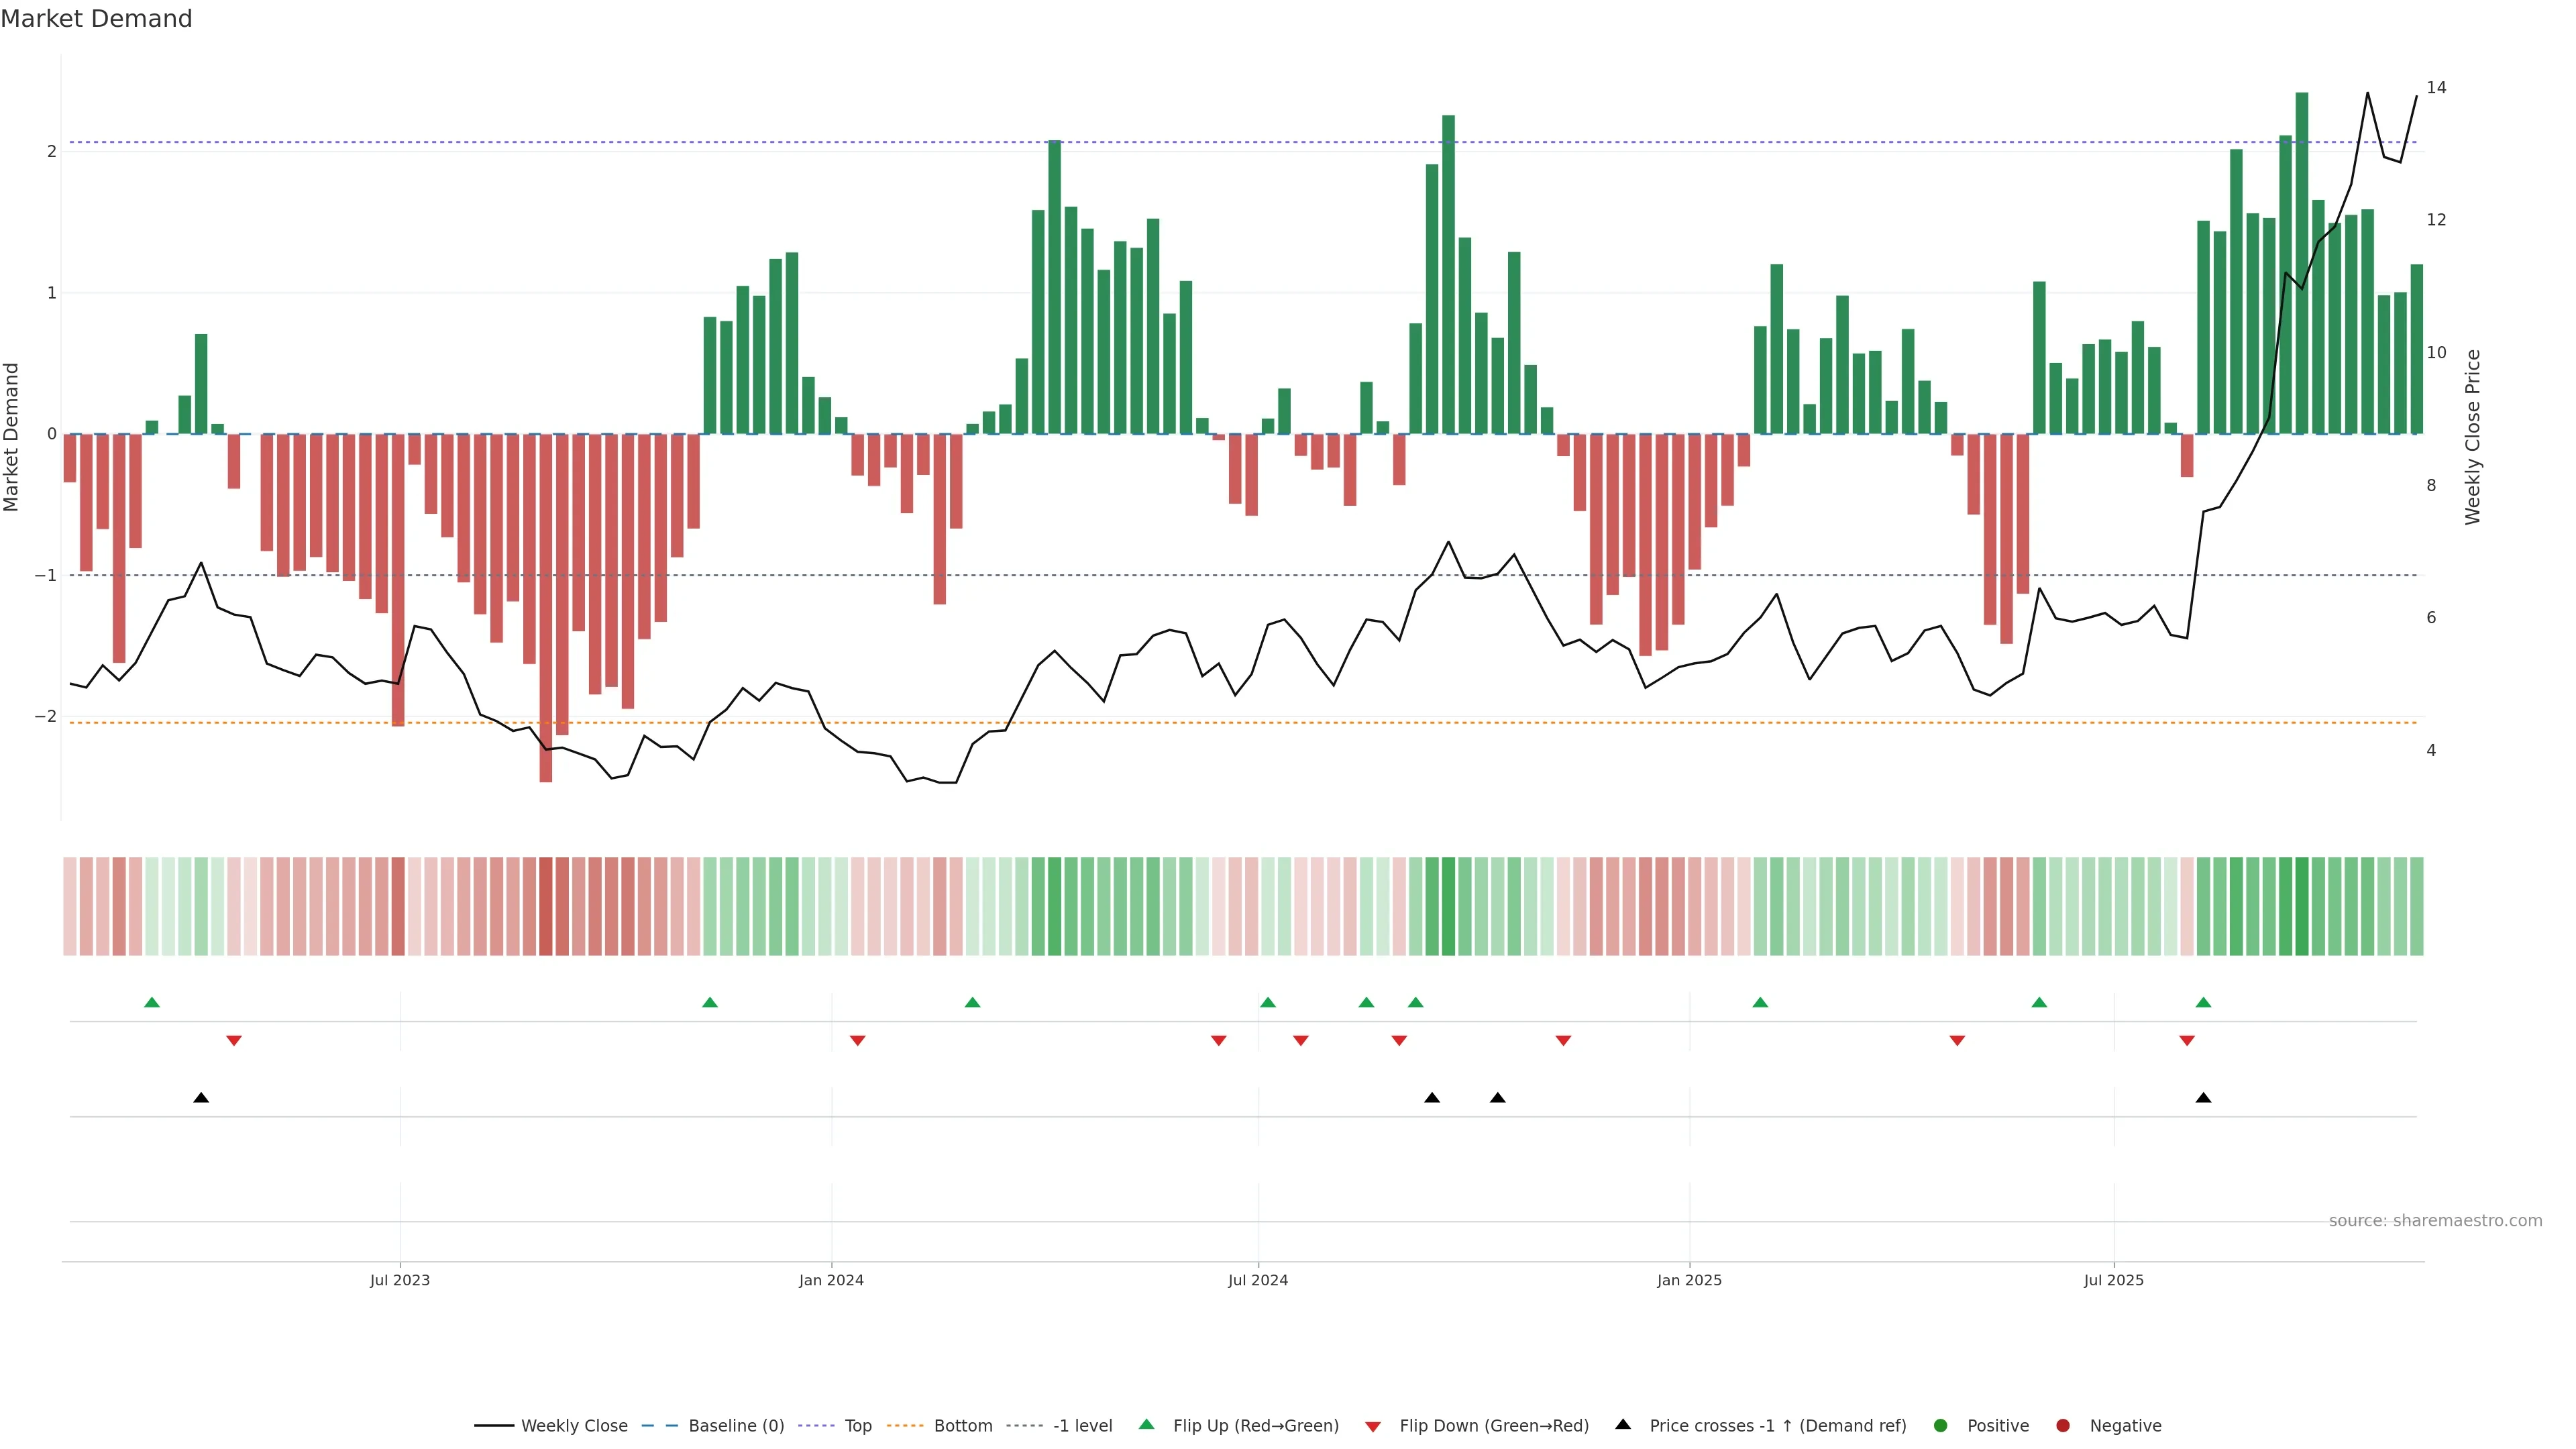Screen dimensions: 2576x1449
Task: Click the Market Demand chart title
Action: (96, 19)
